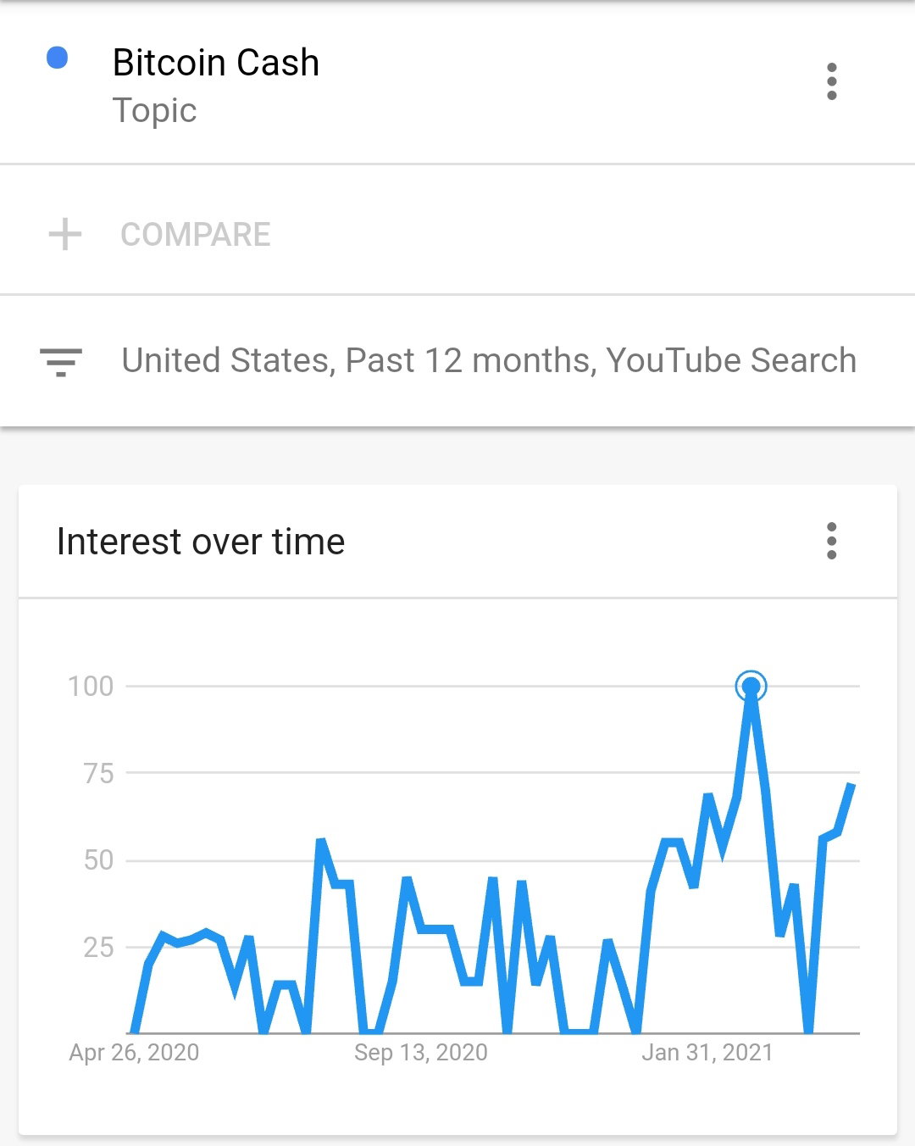
Task: Click the chart line's final rising point
Action: click(851, 786)
